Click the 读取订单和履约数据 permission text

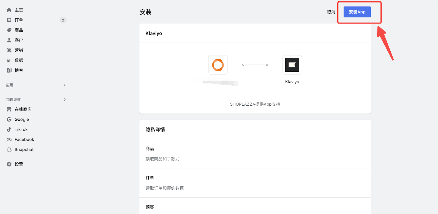click(165, 188)
